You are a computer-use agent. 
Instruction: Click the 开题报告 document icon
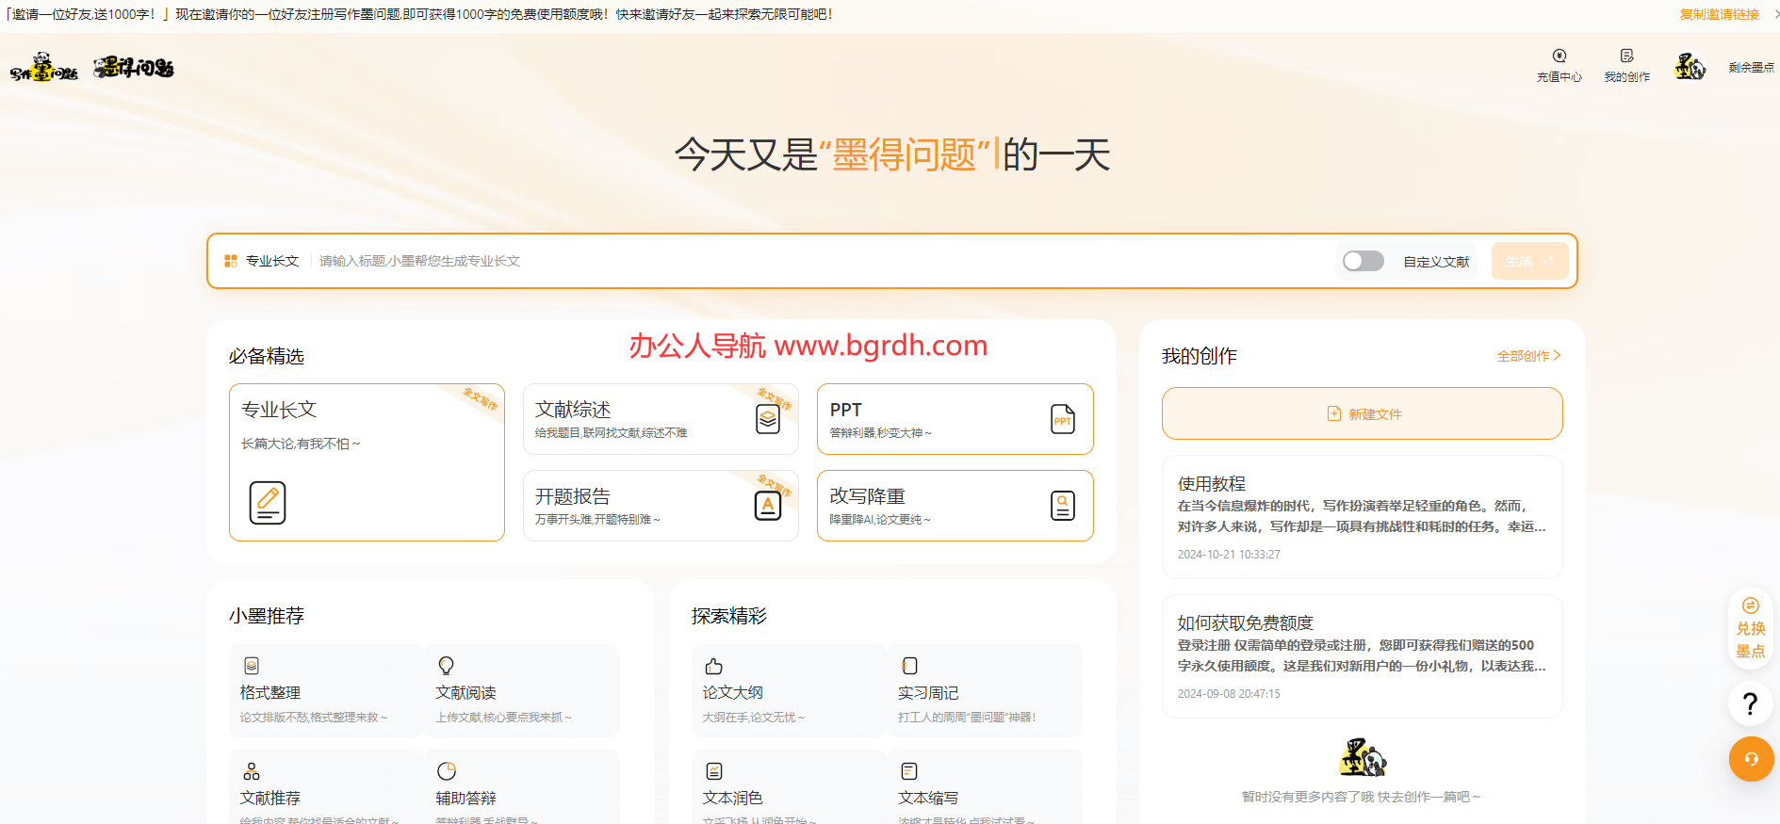pos(768,506)
